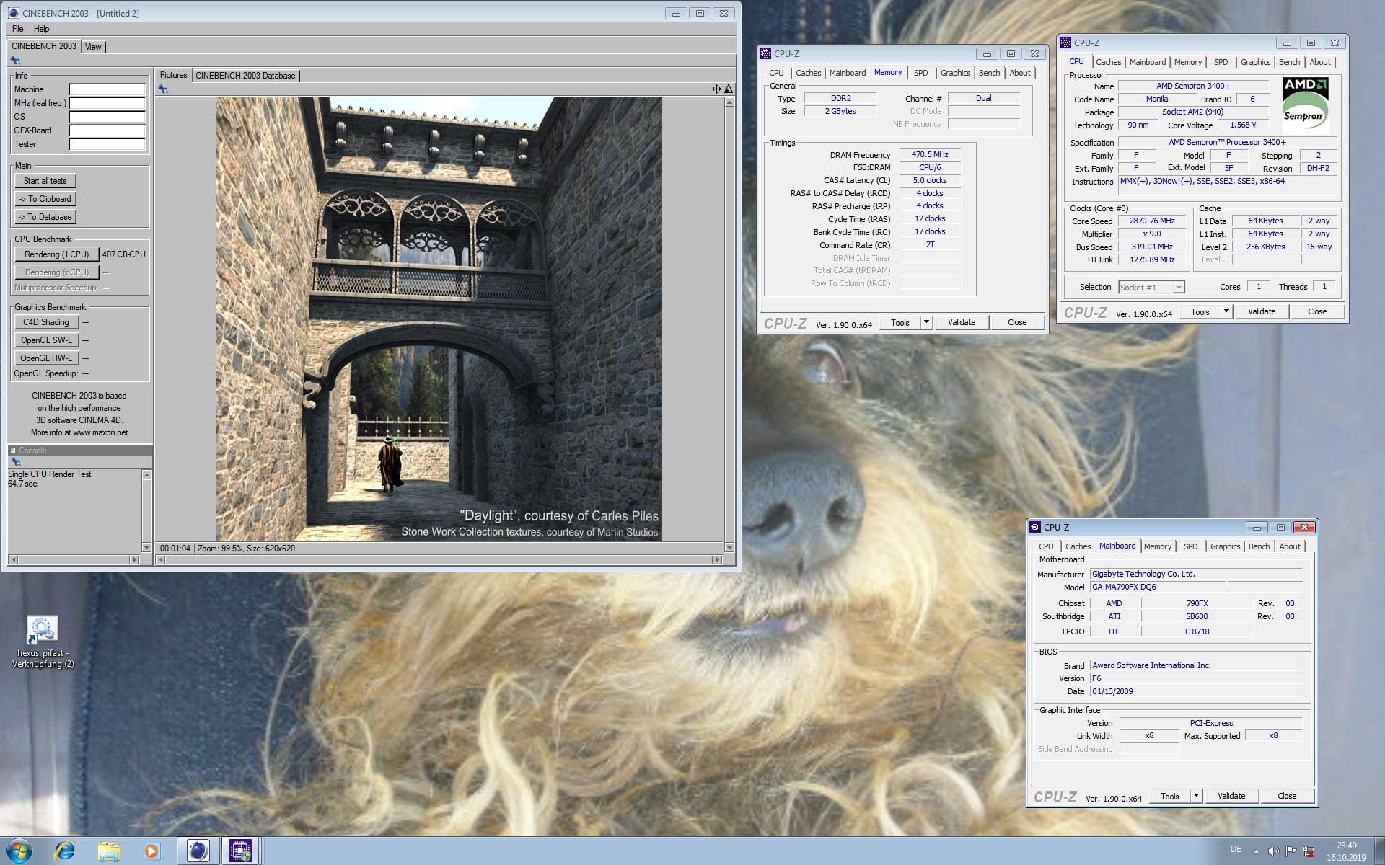Expand Tools dropdown arrow in CPU-Z Memory window
Image resolution: width=1385 pixels, height=865 pixels.
click(x=926, y=322)
